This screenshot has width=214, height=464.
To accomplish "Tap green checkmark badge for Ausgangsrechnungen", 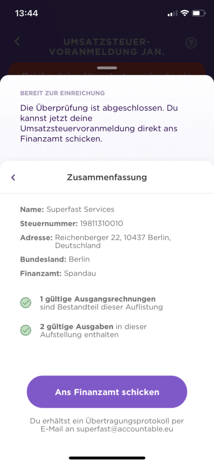I will pos(26,303).
